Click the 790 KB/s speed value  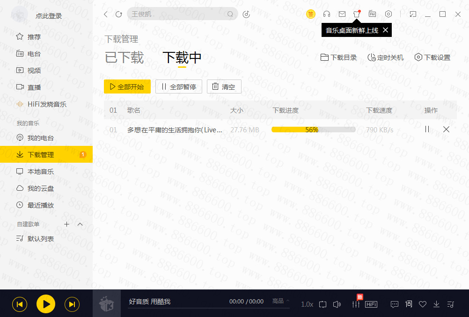(380, 130)
